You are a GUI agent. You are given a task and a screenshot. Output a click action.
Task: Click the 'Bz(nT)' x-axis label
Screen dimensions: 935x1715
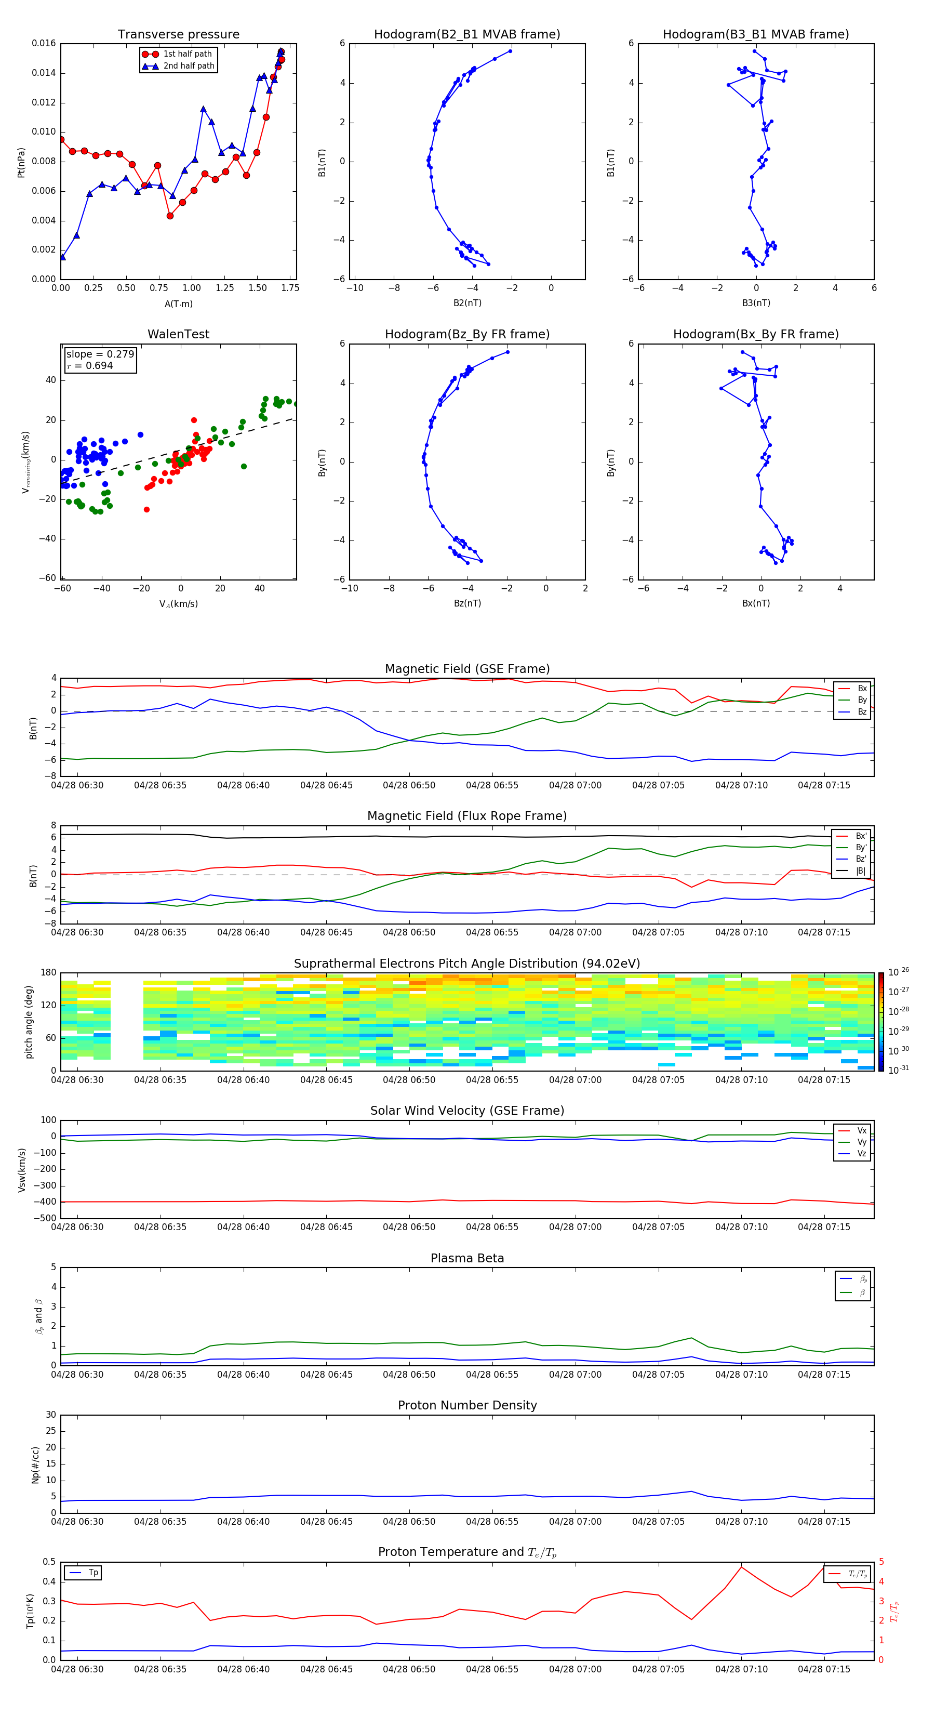[x=467, y=603]
